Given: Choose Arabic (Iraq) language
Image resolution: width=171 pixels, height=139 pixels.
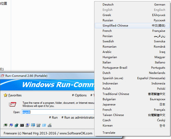Looking at the screenshot, I should [132, 52].
